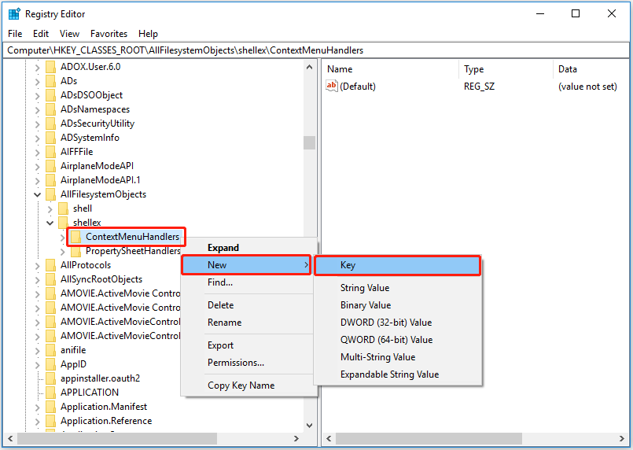Collapse the AllFilesystemObjects tree node

(37, 194)
